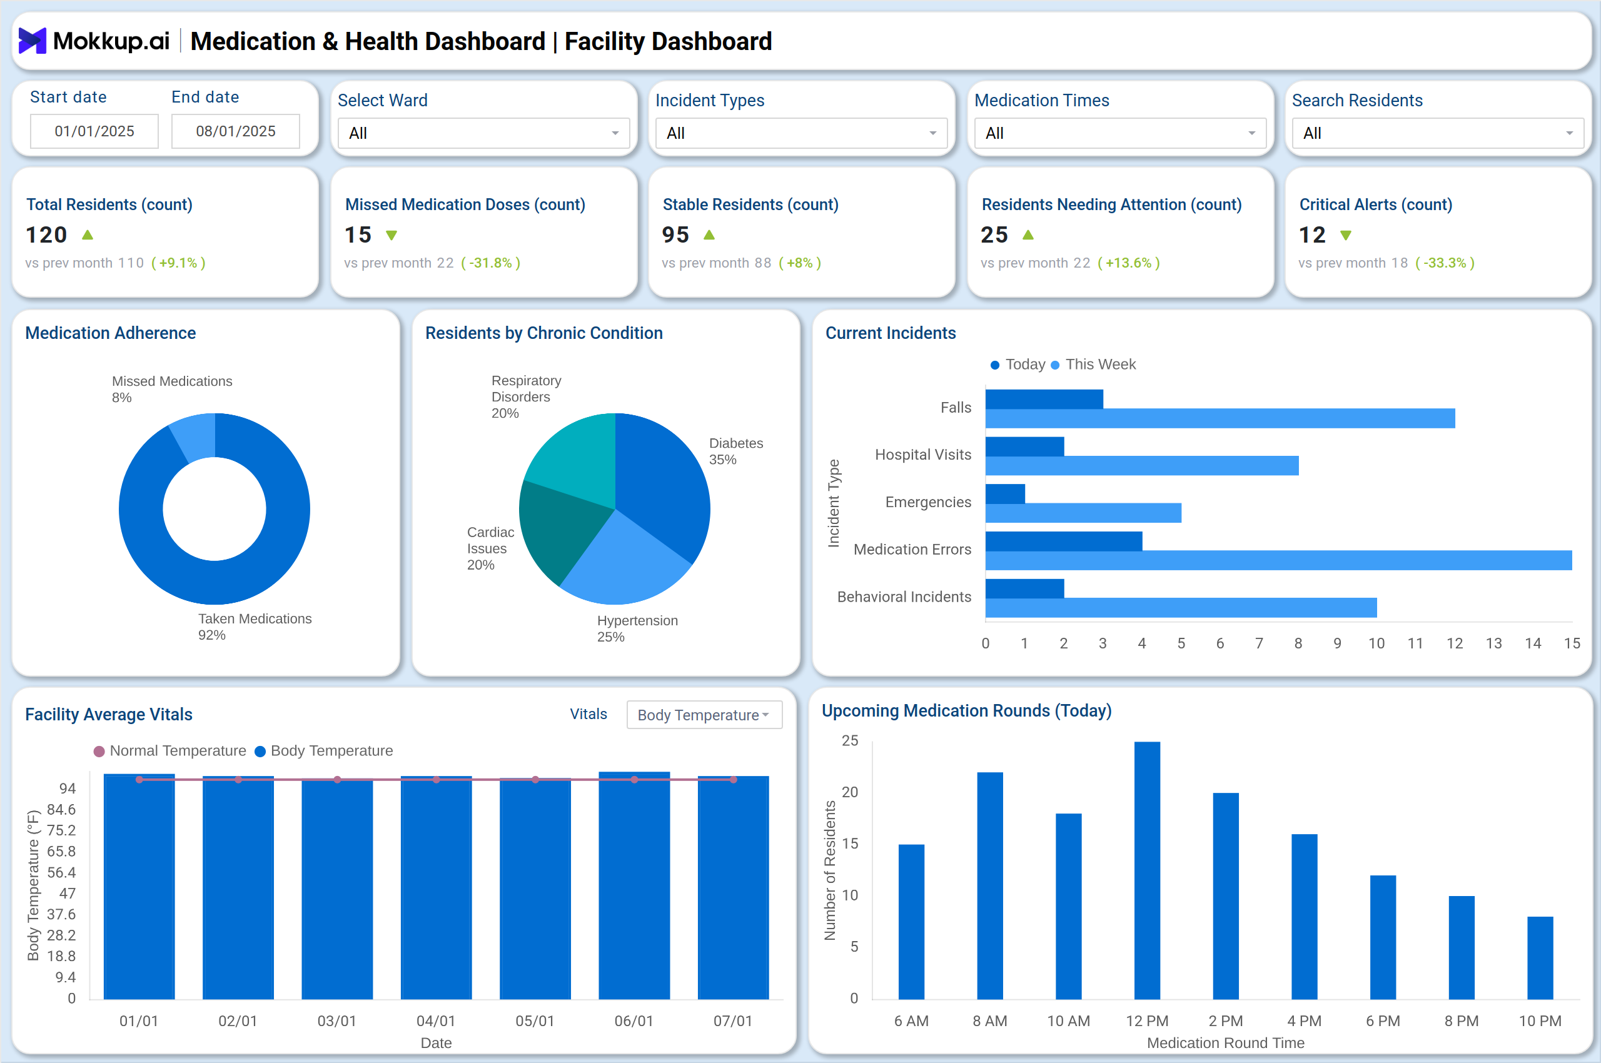Viewport: 1601px width, 1063px height.
Task: Click the Medication & Health Dashboard header title
Action: click(482, 41)
